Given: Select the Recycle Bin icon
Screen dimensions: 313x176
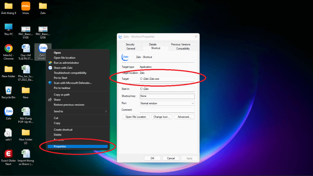Looking at the screenshot, I should [9, 91].
